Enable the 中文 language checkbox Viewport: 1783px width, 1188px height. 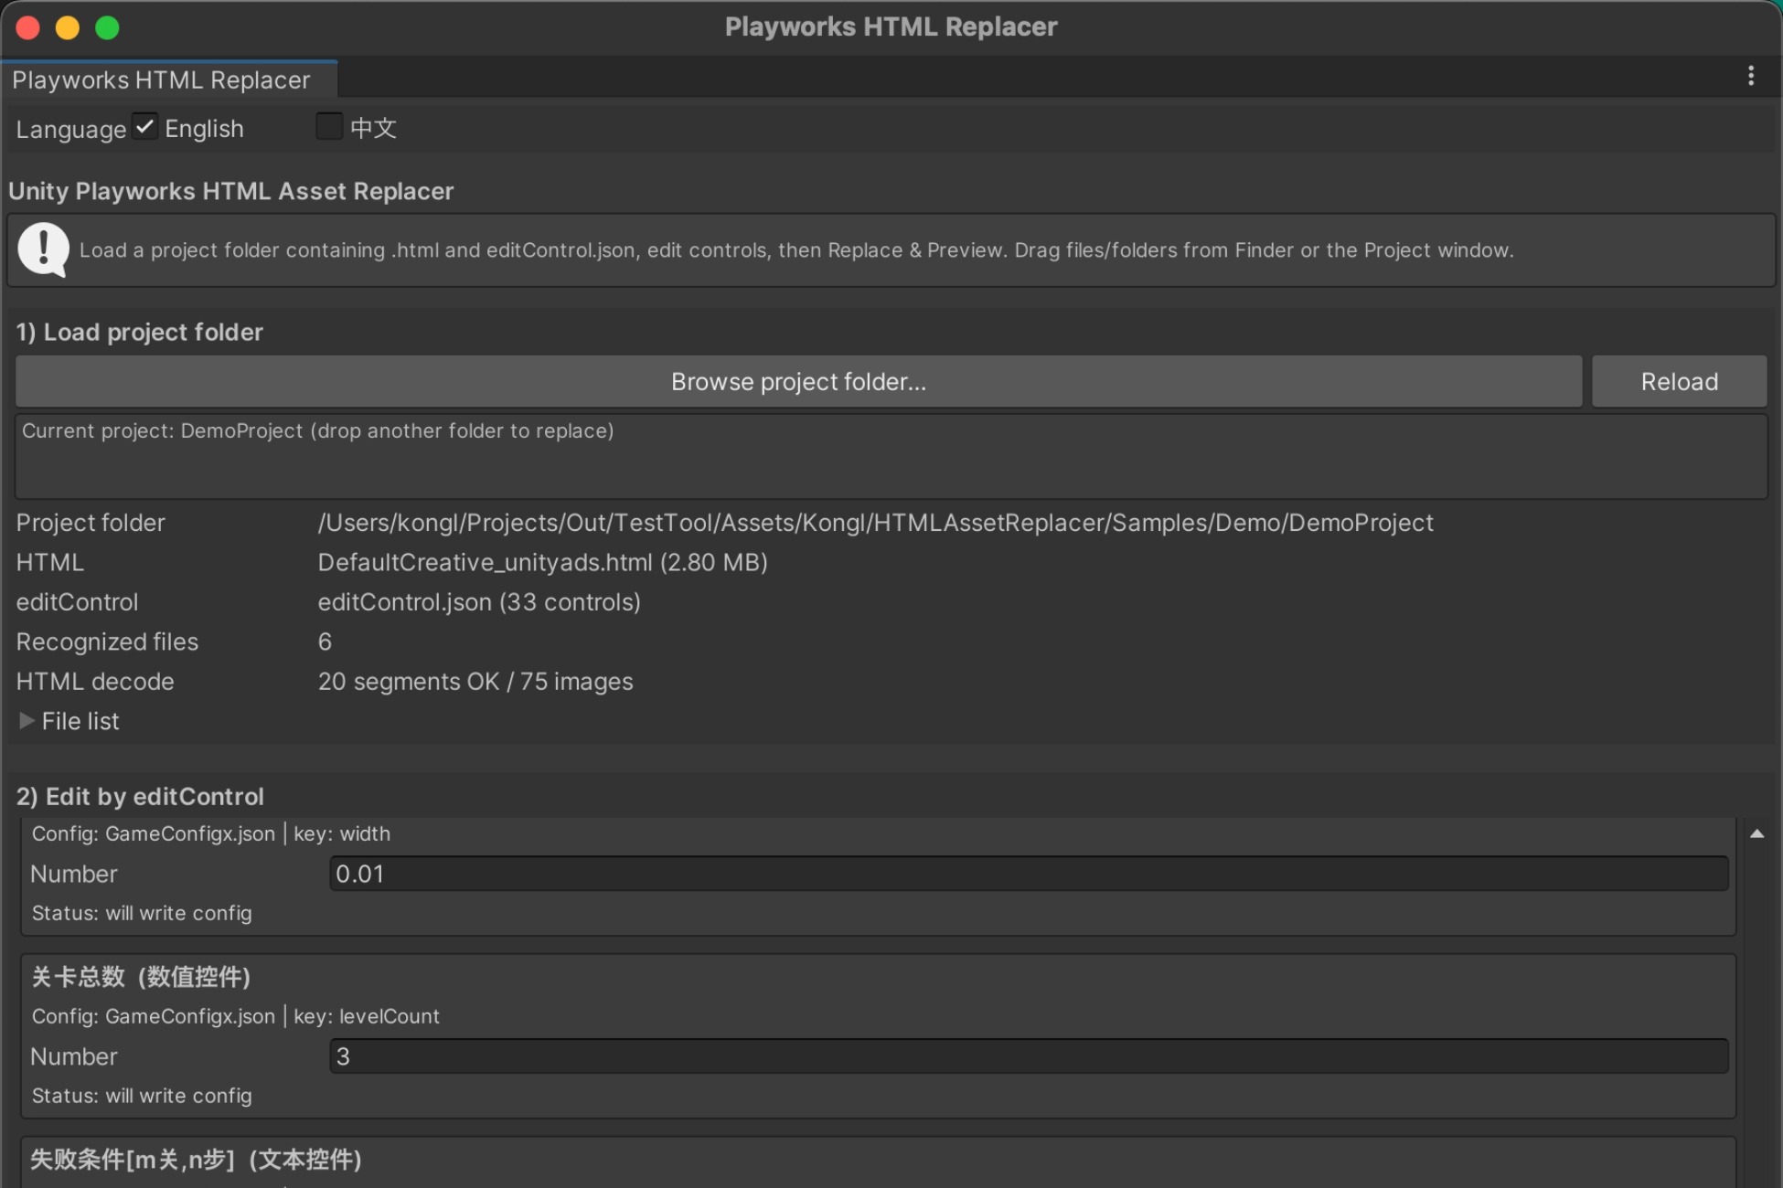(x=329, y=127)
